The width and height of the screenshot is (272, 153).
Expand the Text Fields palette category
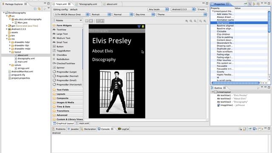[x=68, y=90]
